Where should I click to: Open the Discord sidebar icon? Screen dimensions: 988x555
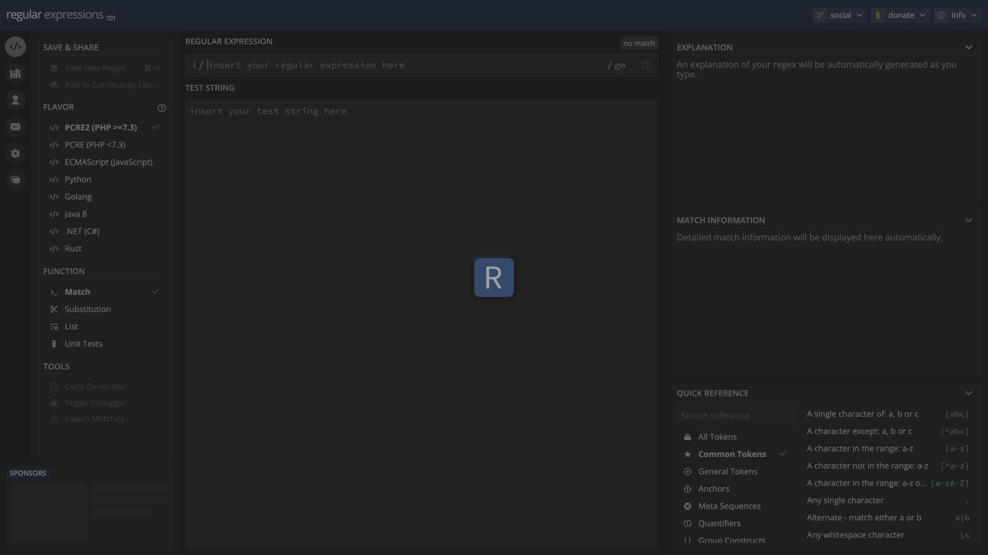(x=15, y=126)
